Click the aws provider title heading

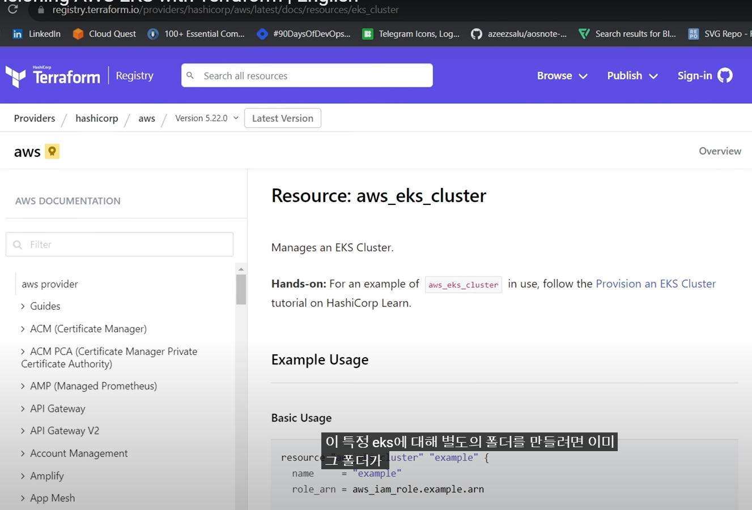coord(27,151)
